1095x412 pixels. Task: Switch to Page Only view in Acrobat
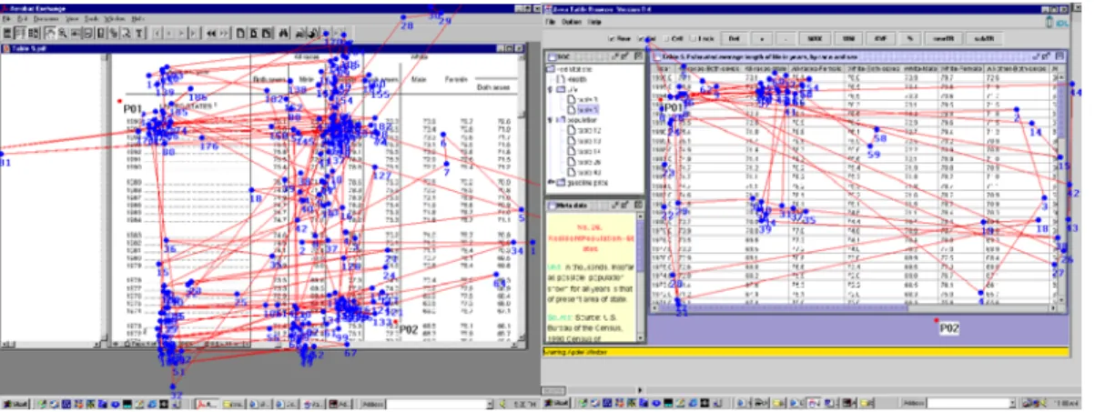pyautogui.click(x=8, y=34)
